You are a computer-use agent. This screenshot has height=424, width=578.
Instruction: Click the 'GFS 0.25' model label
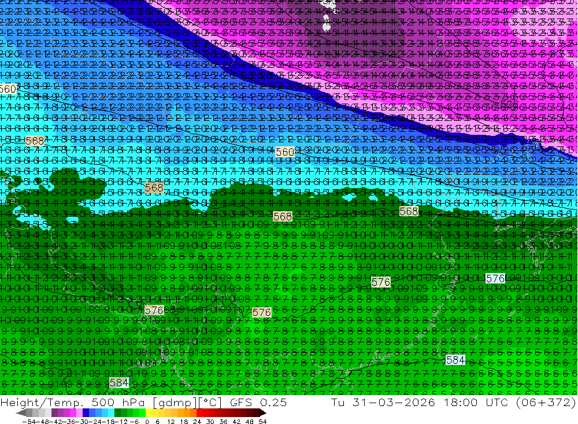point(258,403)
